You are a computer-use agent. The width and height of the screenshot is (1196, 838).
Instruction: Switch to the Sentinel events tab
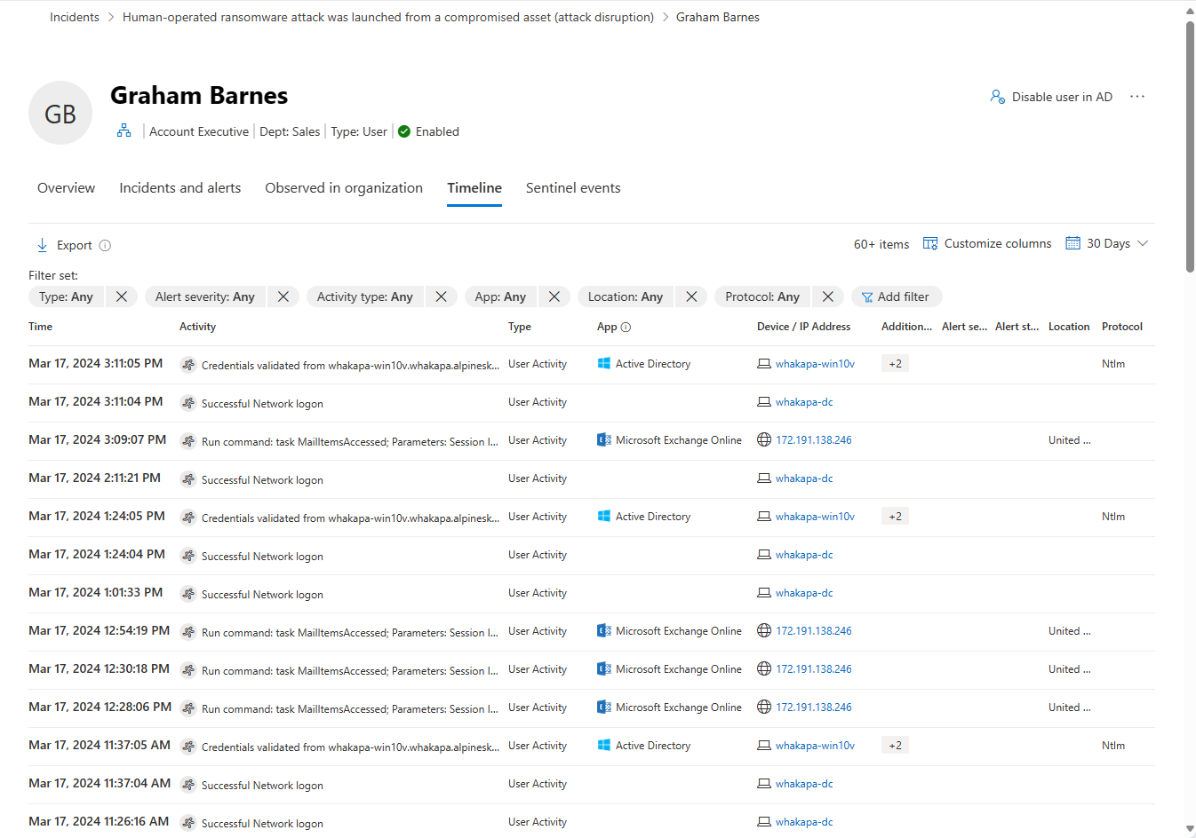click(573, 188)
